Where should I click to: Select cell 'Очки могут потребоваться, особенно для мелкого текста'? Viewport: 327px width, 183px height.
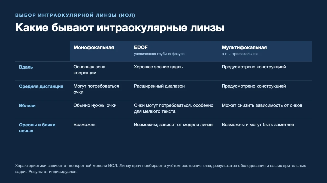(x=174, y=108)
